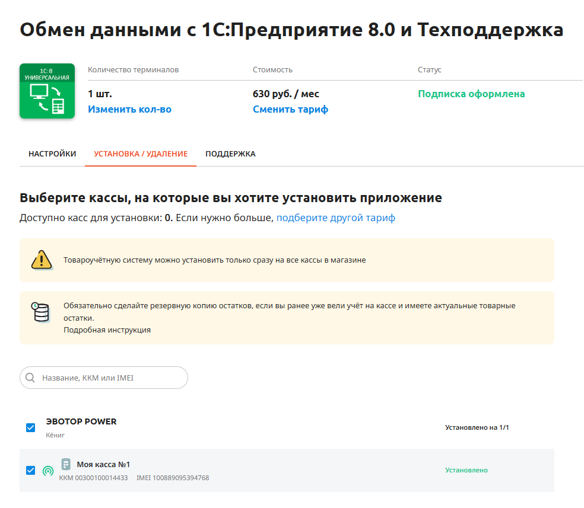Click the ККМ 00300100014433 number
The image size is (584, 508).
pos(94,478)
